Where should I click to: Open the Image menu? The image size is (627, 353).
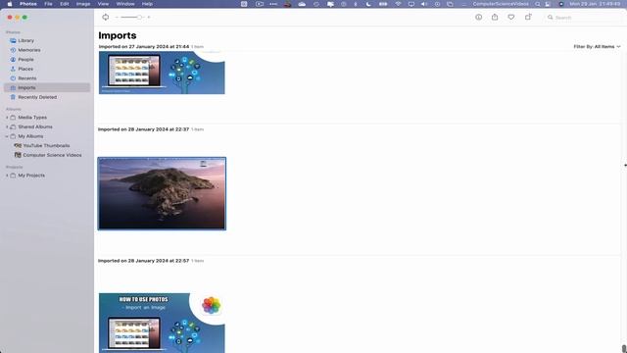(x=83, y=4)
